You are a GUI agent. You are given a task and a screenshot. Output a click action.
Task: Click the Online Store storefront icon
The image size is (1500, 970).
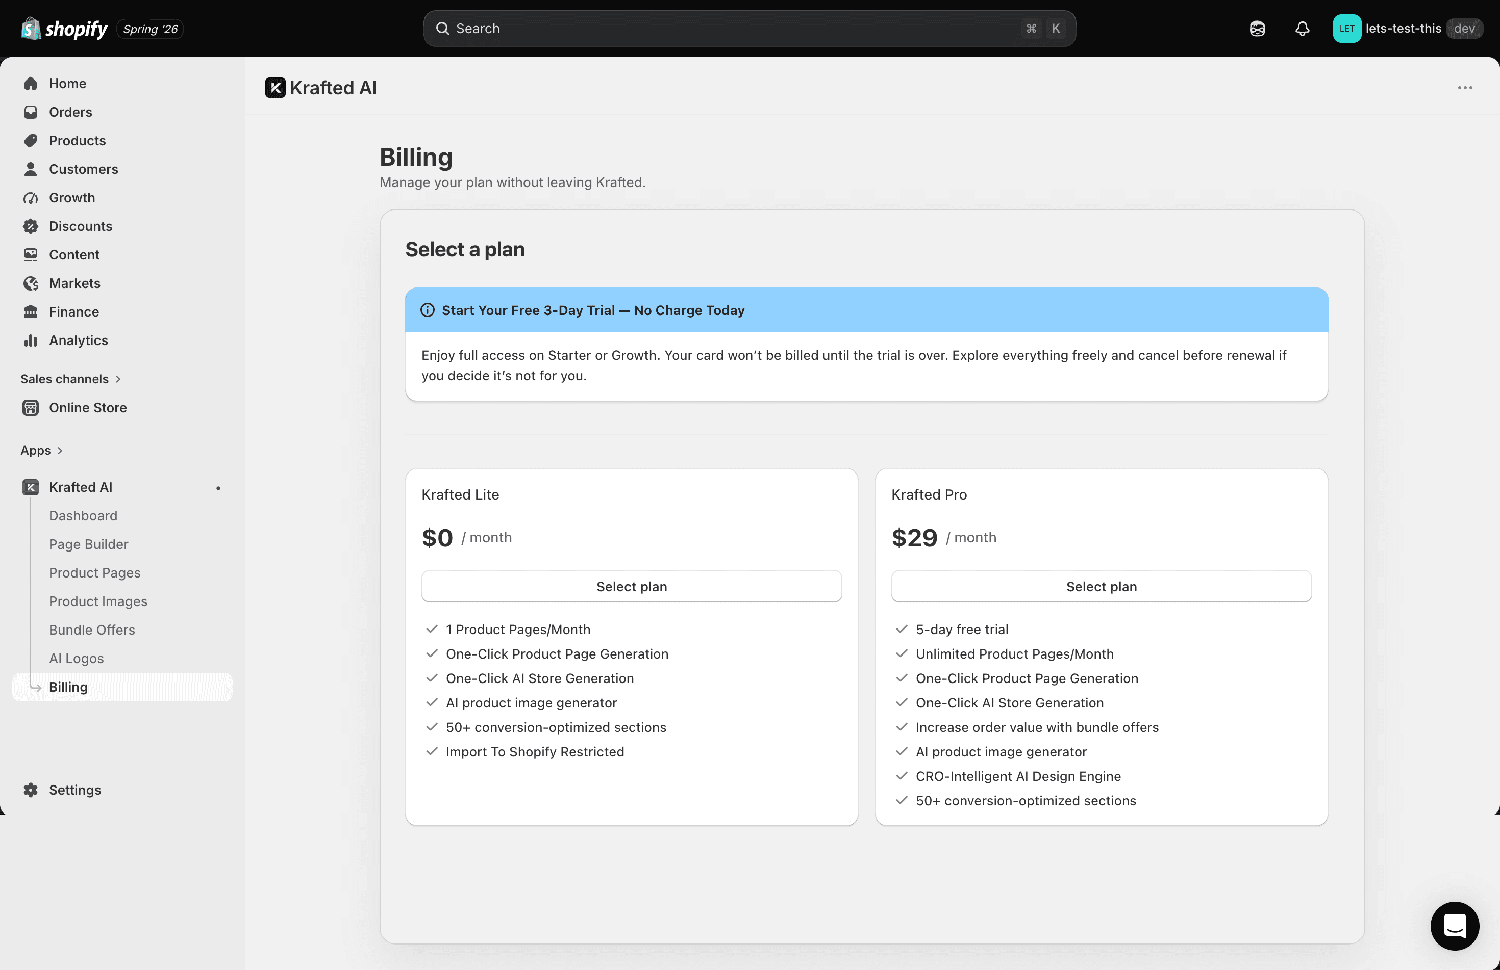click(30, 407)
